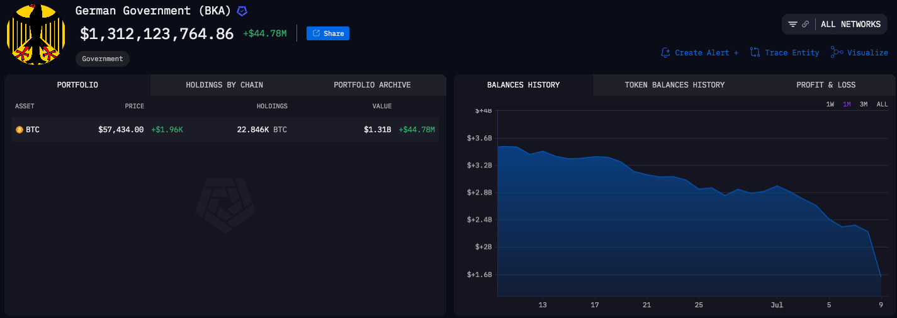The width and height of the screenshot is (897, 318).
Task: Click the PRICE column header
Action: pyautogui.click(x=134, y=106)
